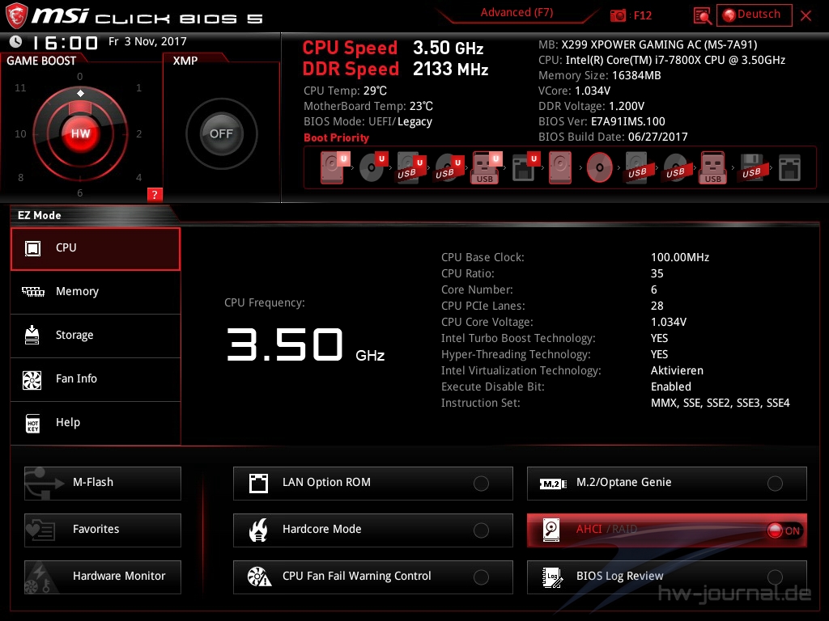
Task: Select the UEFI USB CD/DVD boot device
Action: pyautogui.click(x=449, y=167)
